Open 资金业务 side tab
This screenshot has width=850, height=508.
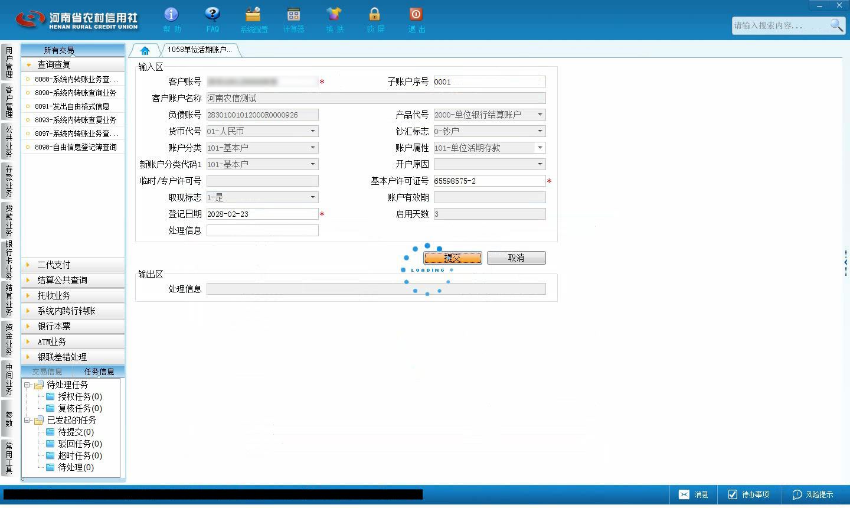(x=9, y=339)
